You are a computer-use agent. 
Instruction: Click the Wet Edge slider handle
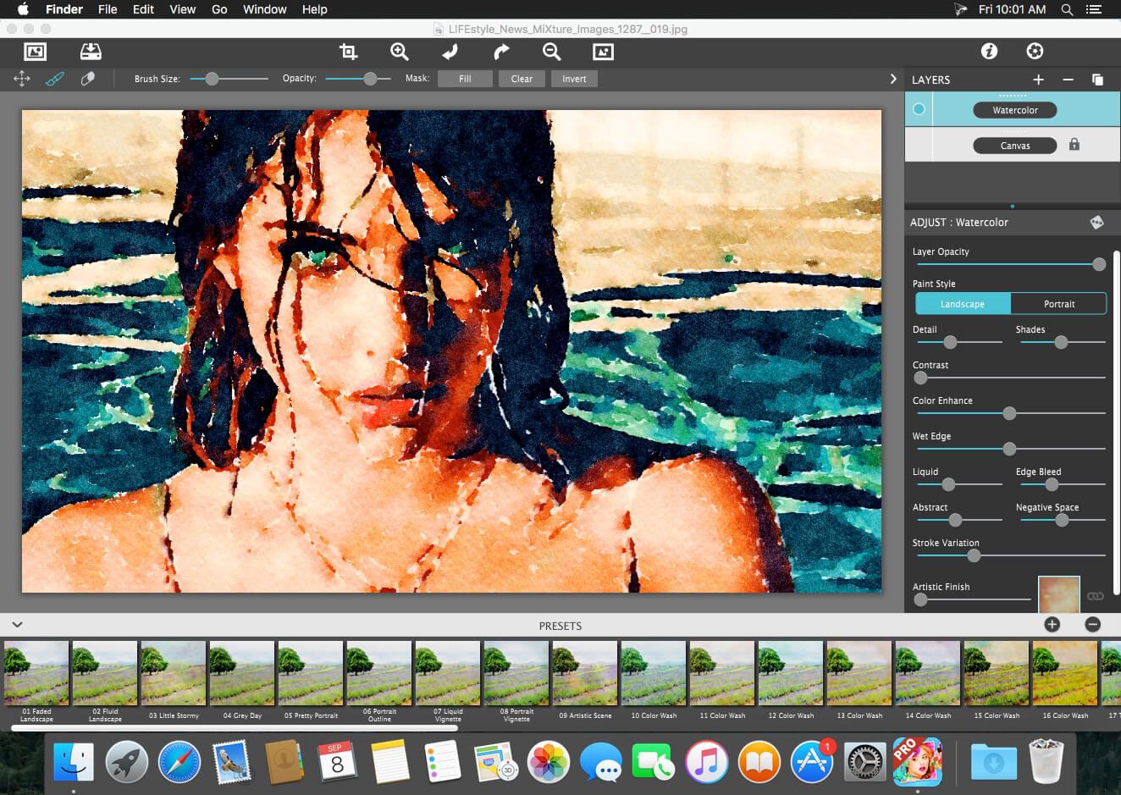1009,449
